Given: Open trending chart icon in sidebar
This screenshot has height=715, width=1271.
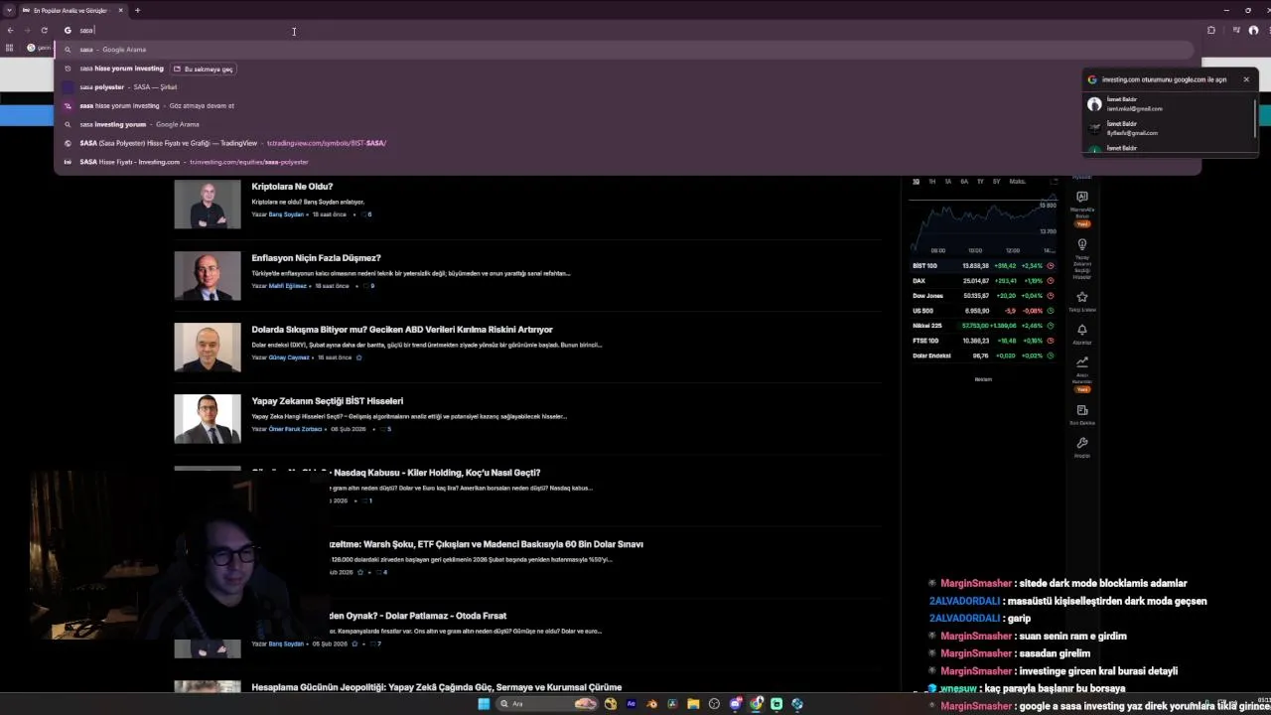Looking at the screenshot, I should (1082, 362).
